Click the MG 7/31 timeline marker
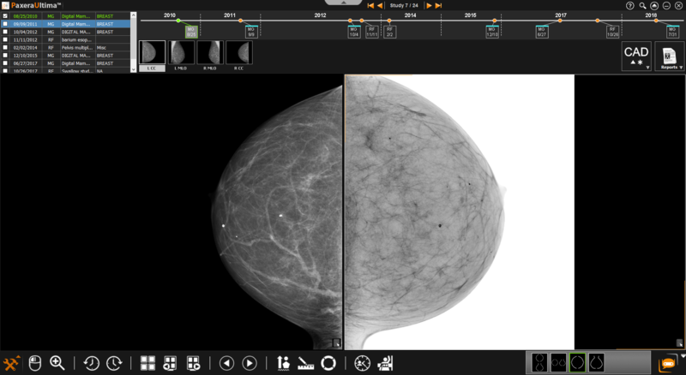Viewport: 686px width, 375px height. coord(671,32)
